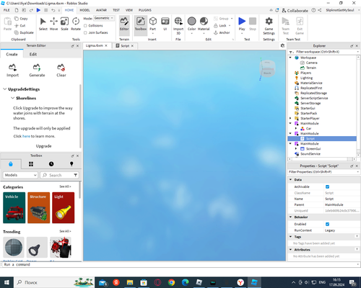Toggle the Archivable checkbox
Viewport: 361px width, 288px height.
tap(327, 186)
